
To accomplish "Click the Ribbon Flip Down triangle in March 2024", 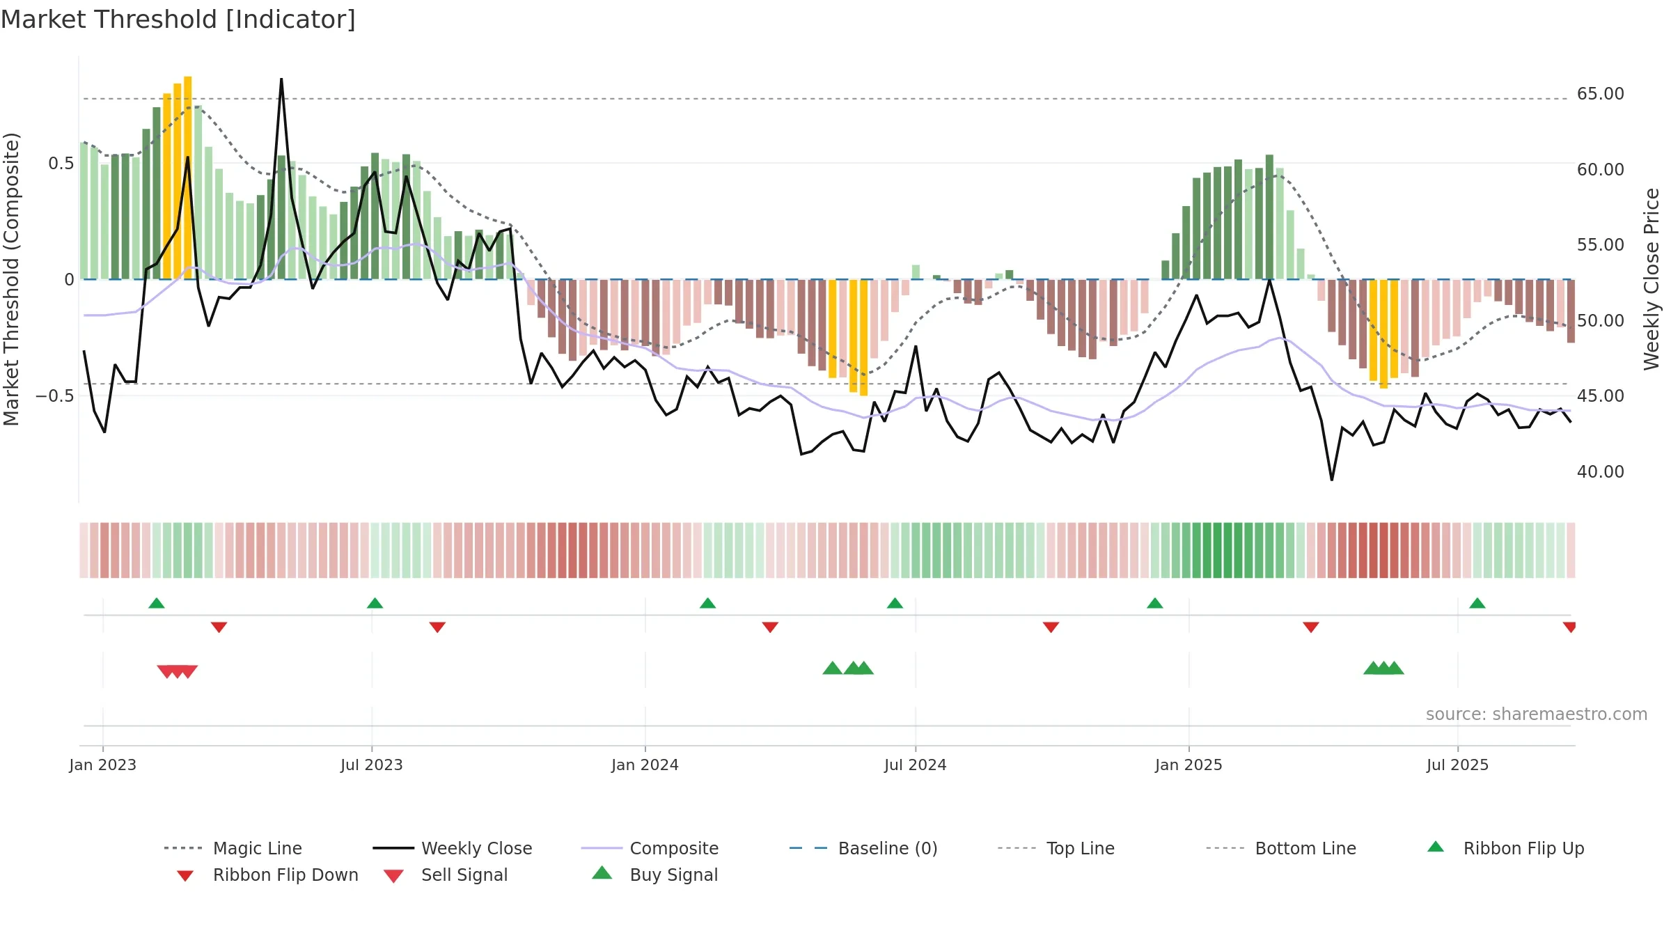I will click(x=770, y=627).
